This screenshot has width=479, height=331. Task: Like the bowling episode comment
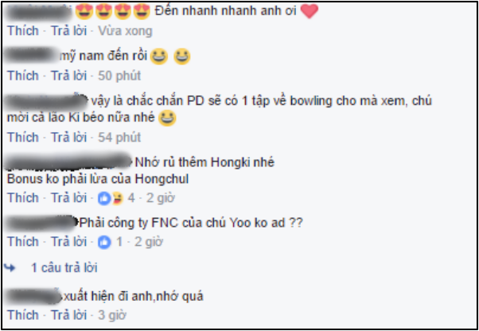tap(23, 138)
